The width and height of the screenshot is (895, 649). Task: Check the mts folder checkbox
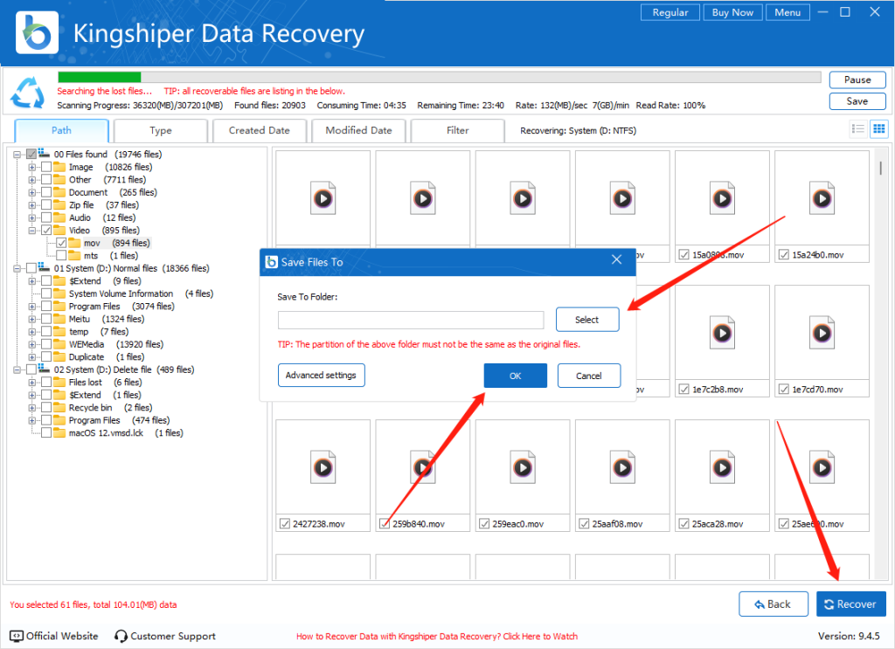61,255
